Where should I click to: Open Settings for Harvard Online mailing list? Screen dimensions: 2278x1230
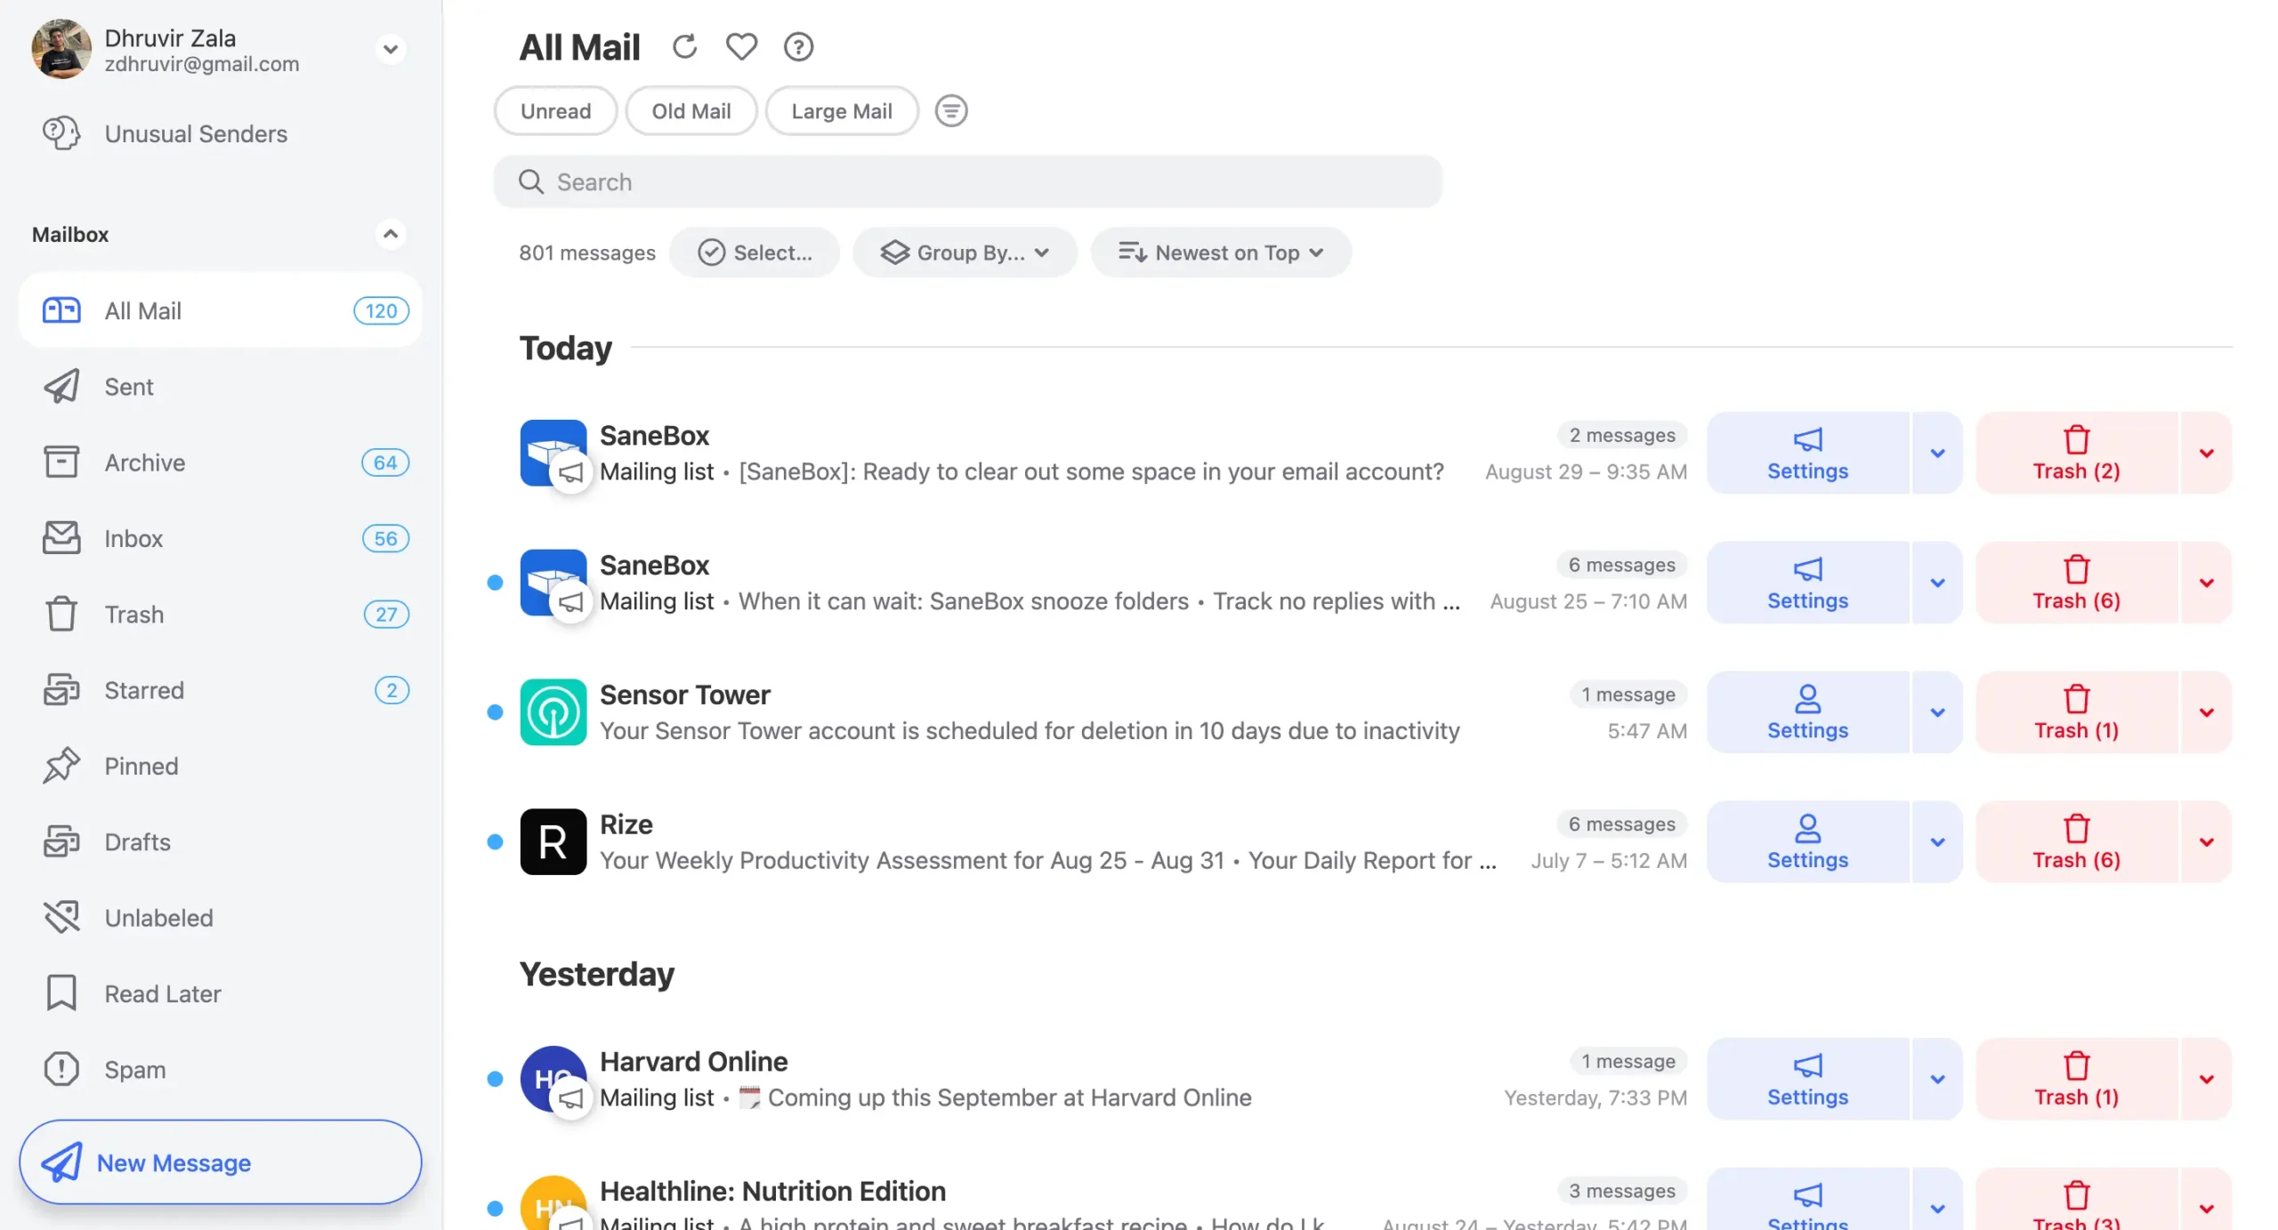1807,1078
